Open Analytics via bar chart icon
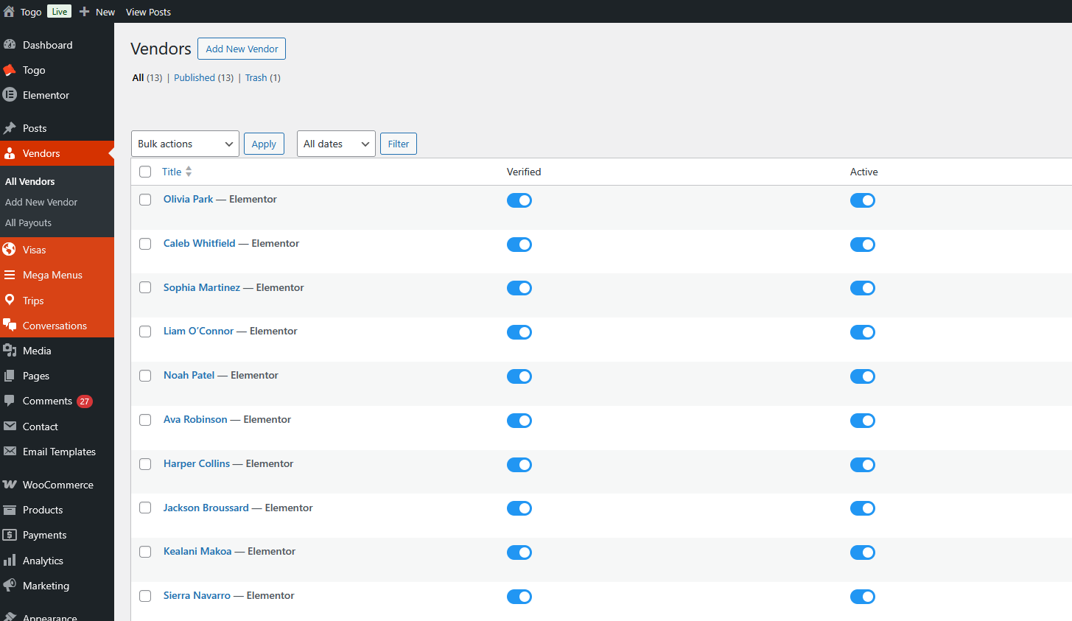1072x621 pixels. [x=10, y=561]
